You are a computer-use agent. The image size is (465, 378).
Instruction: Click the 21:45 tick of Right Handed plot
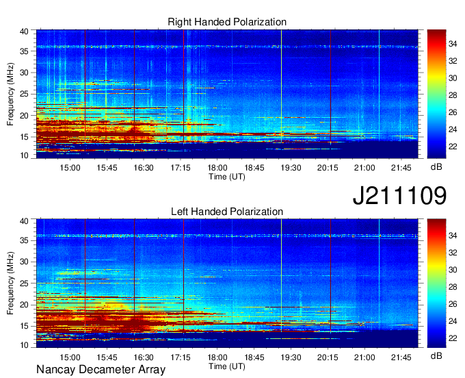point(401,168)
